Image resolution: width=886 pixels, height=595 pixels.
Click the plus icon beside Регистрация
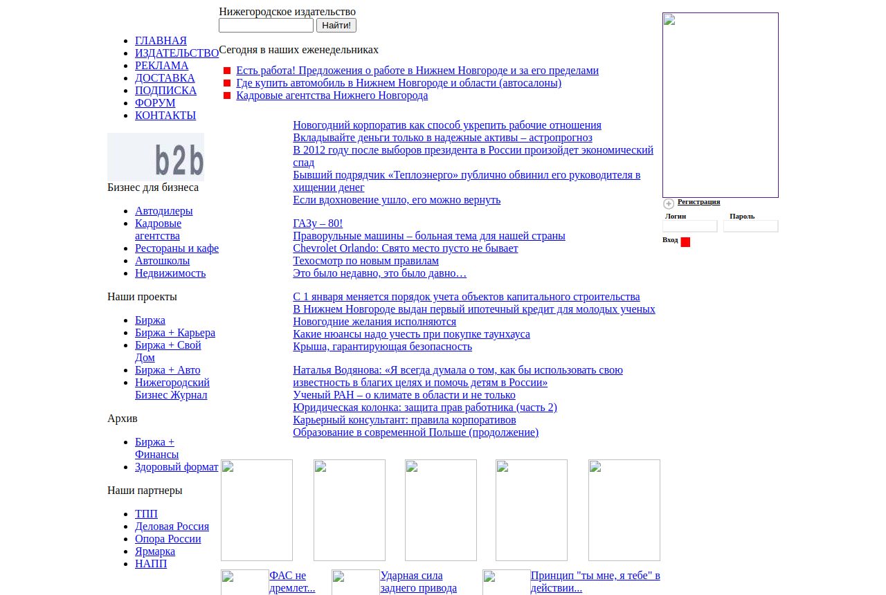(669, 203)
